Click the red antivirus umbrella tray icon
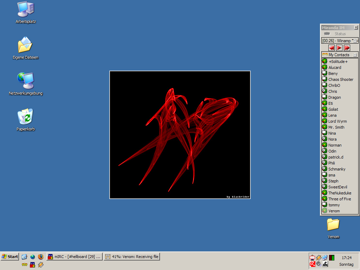The image size is (360, 270). (312, 264)
